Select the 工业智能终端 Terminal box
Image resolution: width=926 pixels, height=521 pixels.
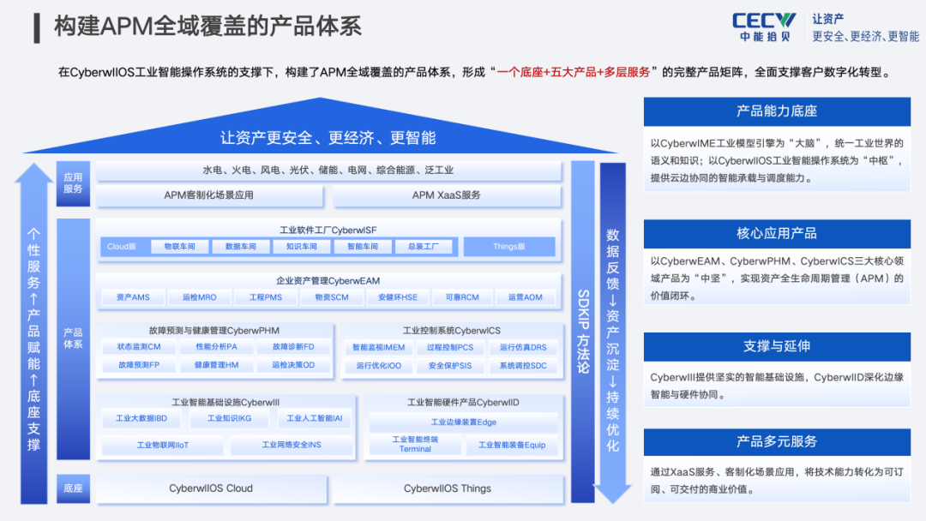[x=415, y=444]
